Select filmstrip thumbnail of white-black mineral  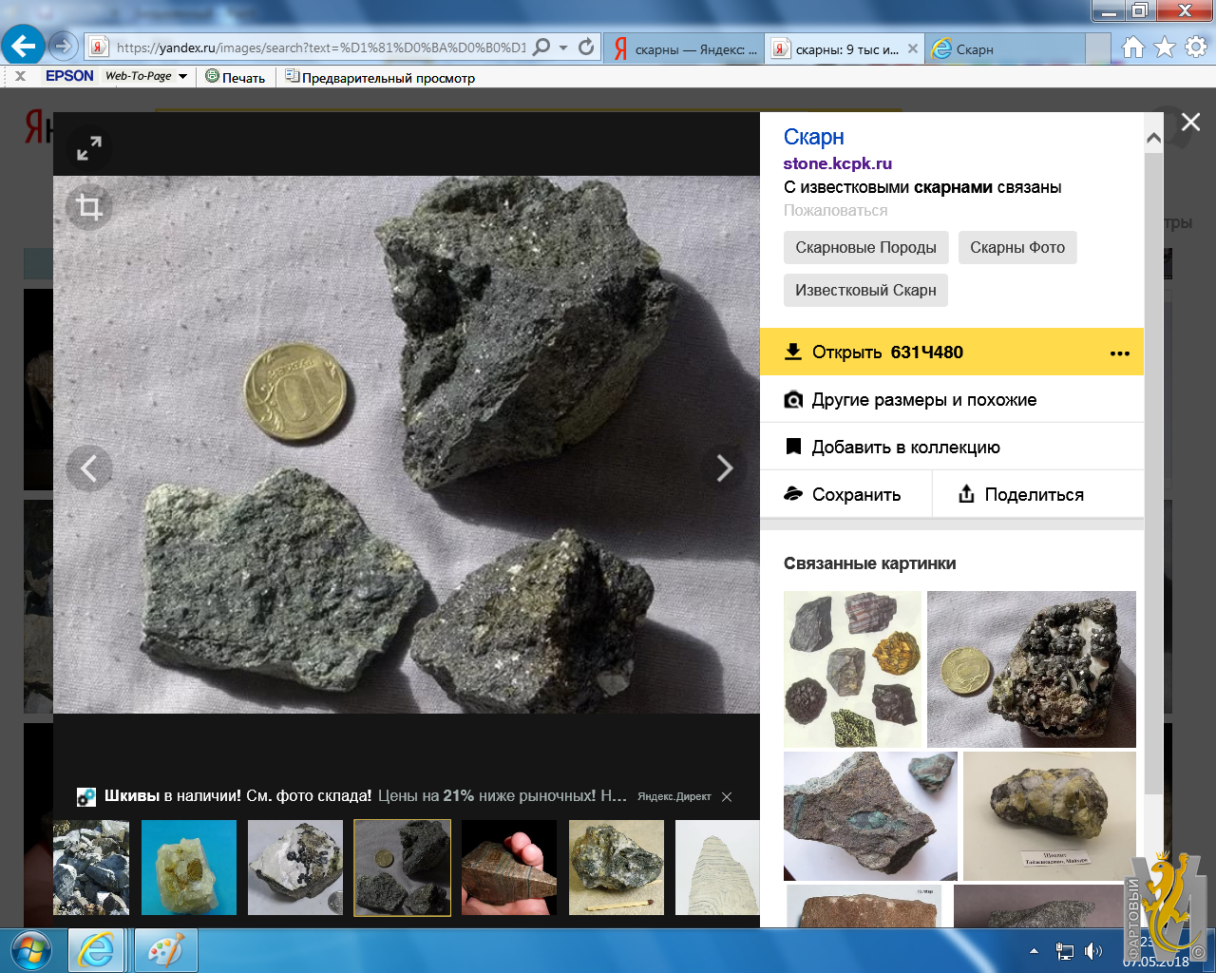[295, 868]
